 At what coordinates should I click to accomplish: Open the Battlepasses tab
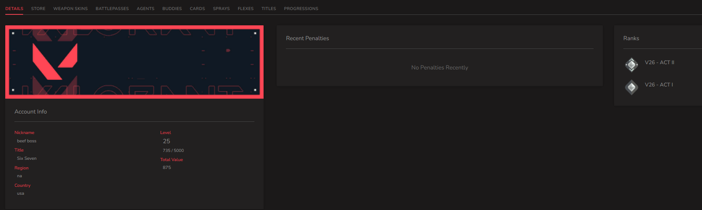[x=112, y=9]
